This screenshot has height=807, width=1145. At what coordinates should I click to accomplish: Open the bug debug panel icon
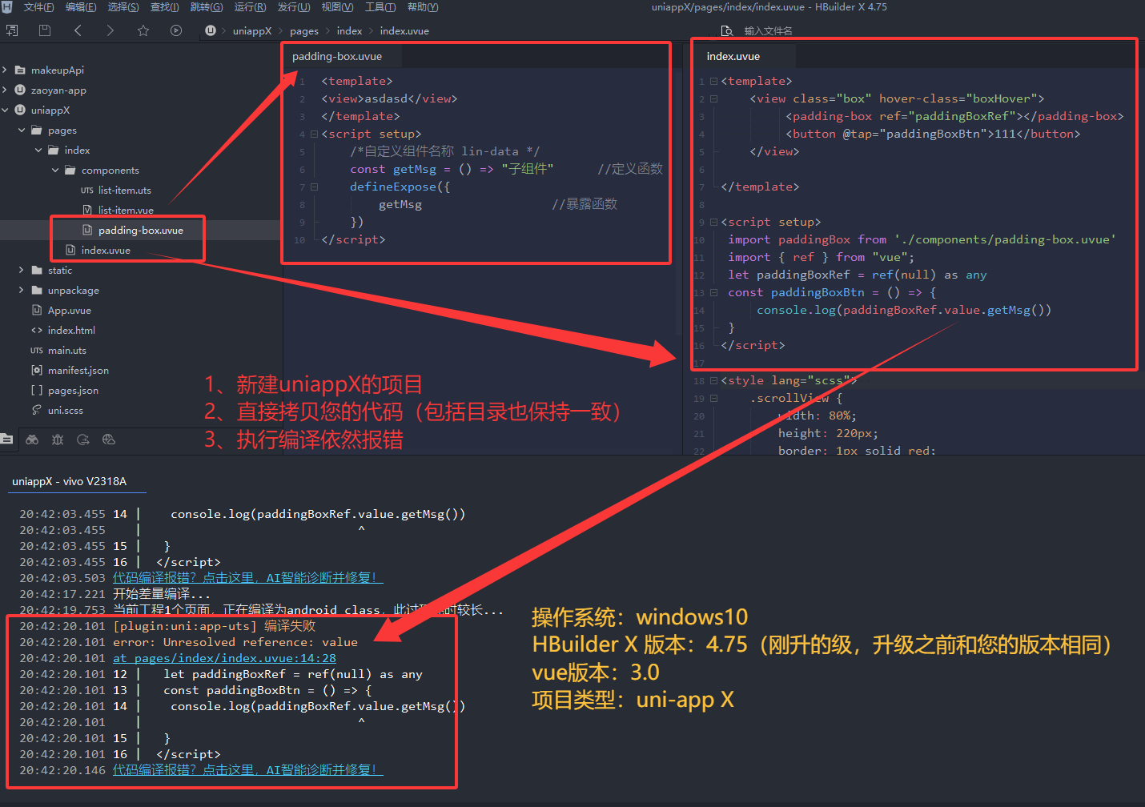(x=58, y=440)
